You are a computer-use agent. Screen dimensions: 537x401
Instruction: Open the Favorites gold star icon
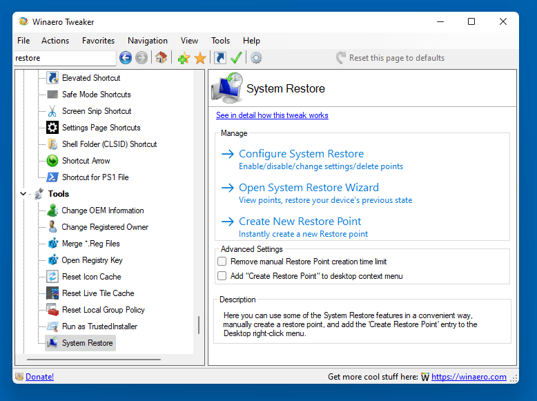pyautogui.click(x=200, y=58)
